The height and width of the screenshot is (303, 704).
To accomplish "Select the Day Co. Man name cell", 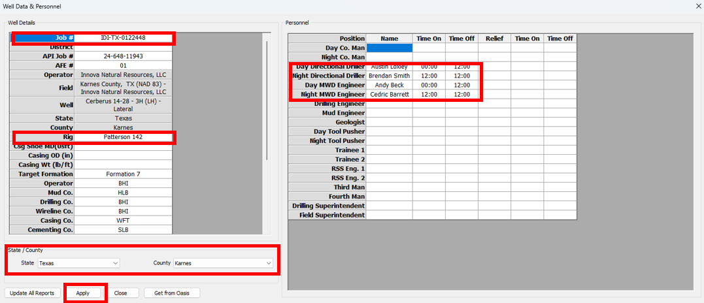I will 389,48.
